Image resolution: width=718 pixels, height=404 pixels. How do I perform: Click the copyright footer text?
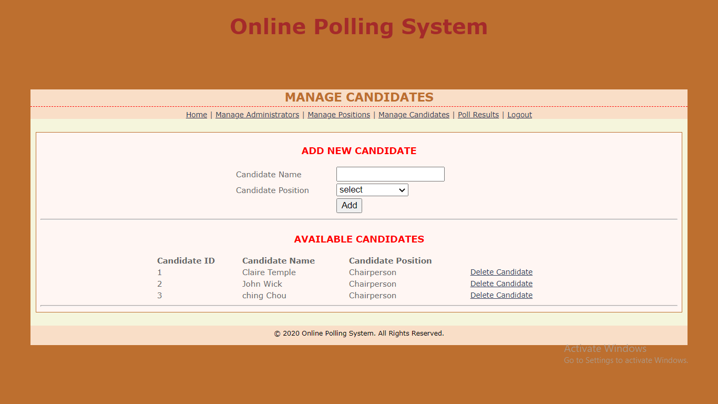[359, 333]
